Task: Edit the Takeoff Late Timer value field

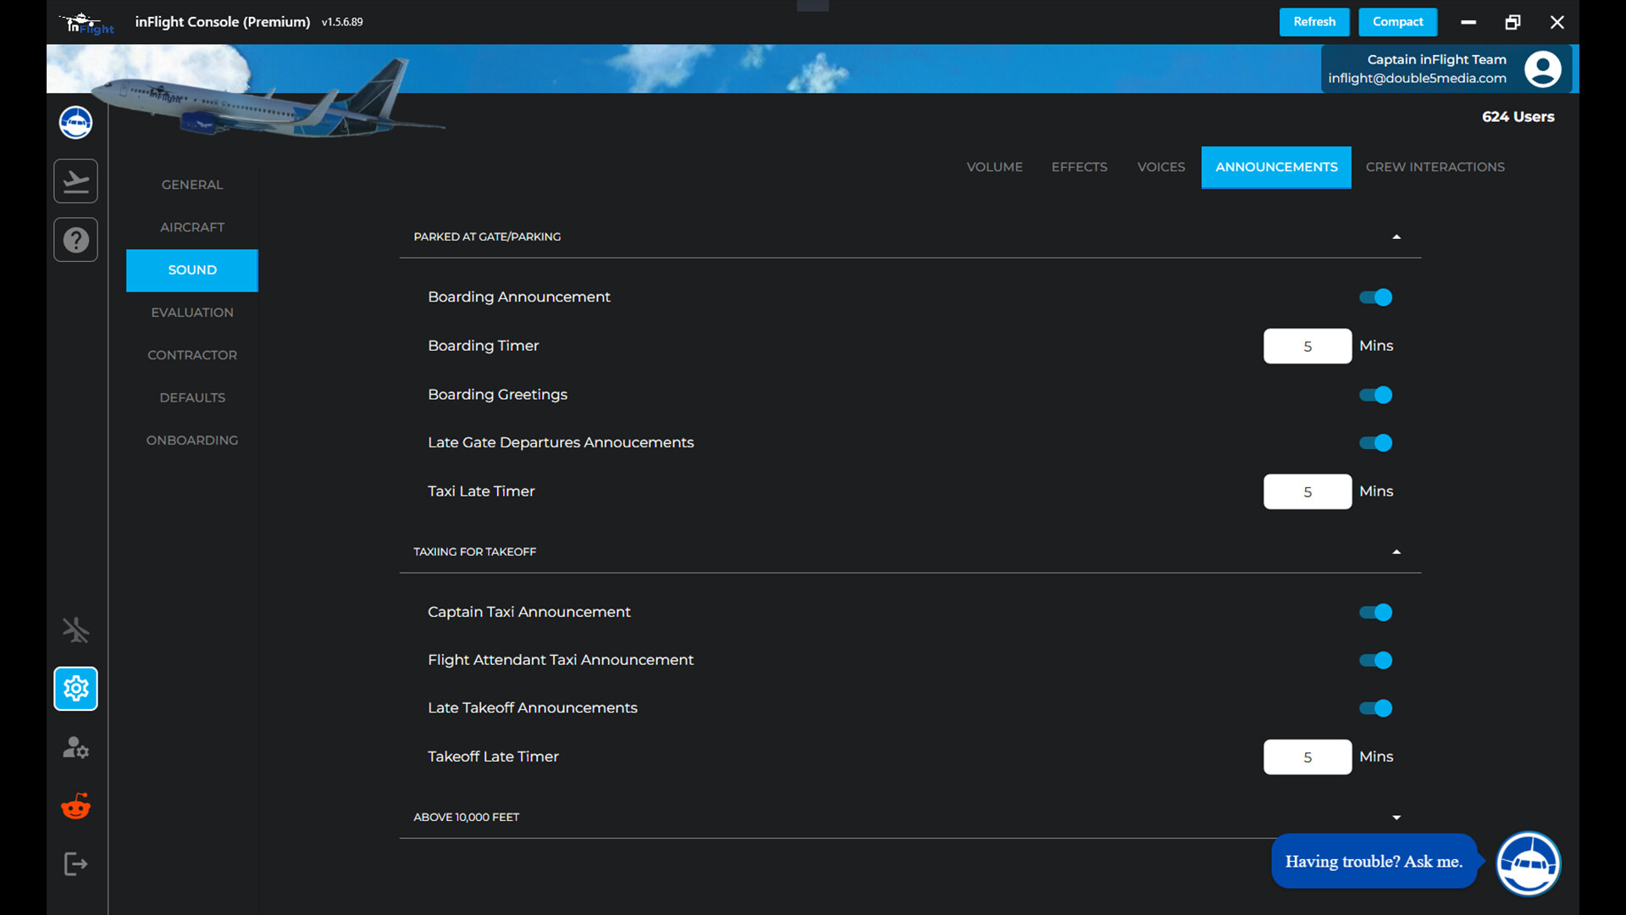Action: coord(1308,757)
